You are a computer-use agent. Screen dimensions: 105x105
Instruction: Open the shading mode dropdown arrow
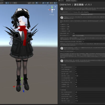coord(30,3)
